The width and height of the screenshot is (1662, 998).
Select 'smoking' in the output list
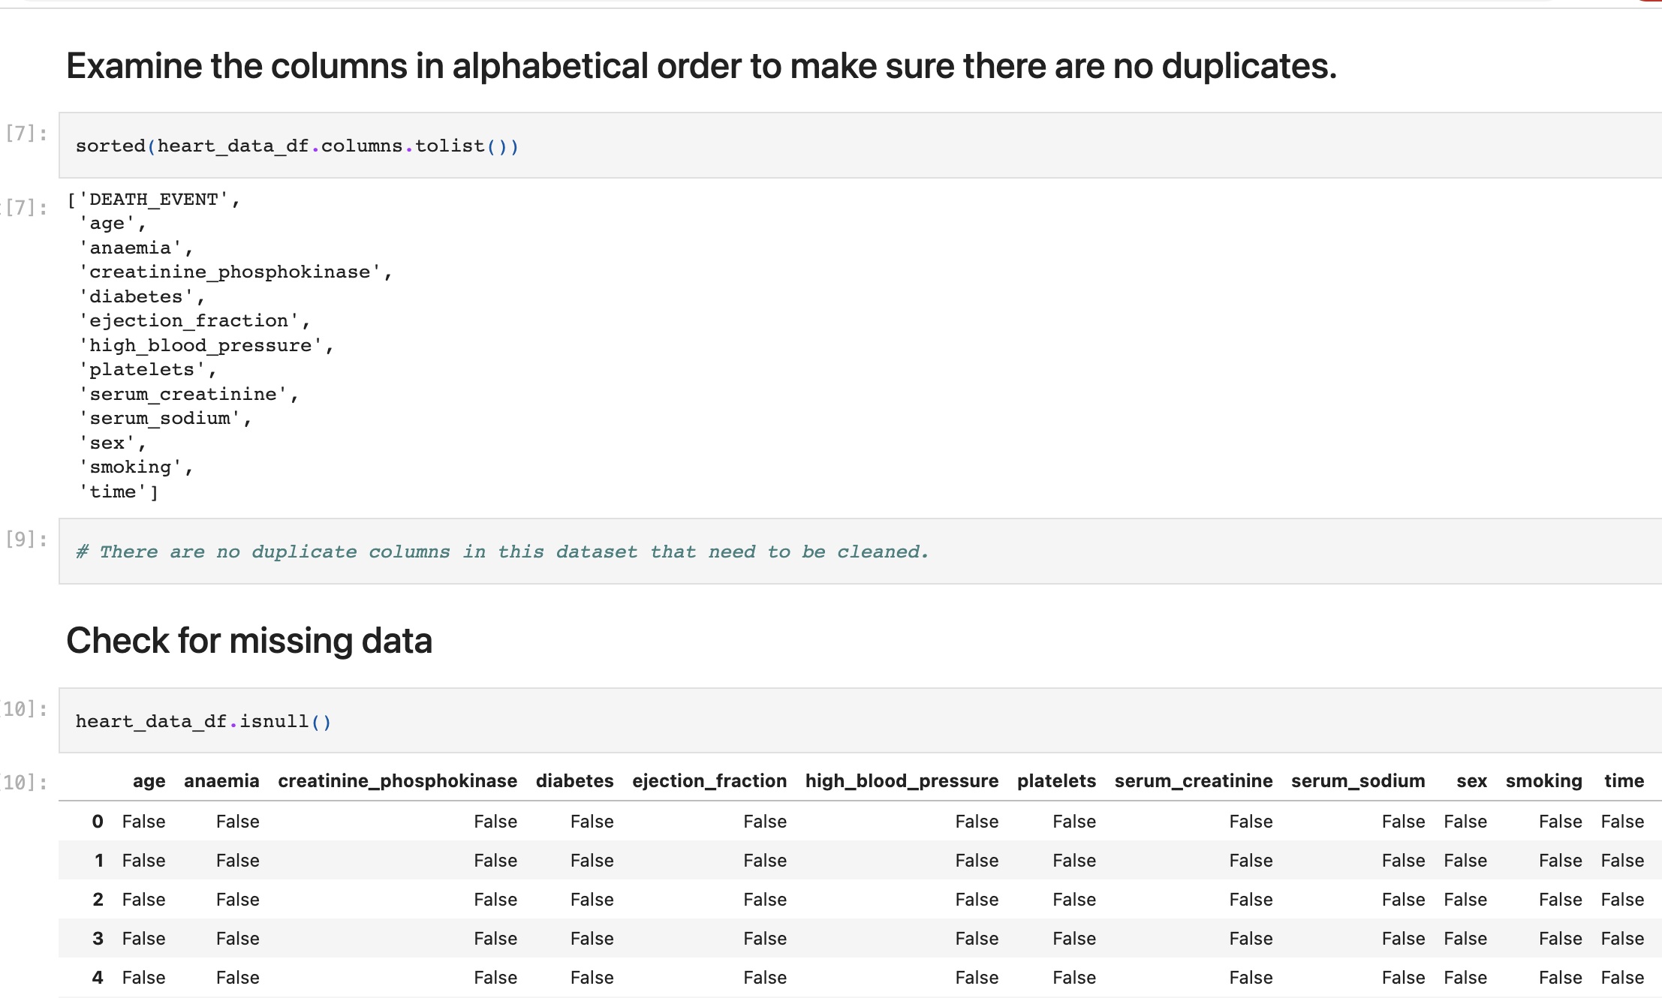(x=131, y=467)
